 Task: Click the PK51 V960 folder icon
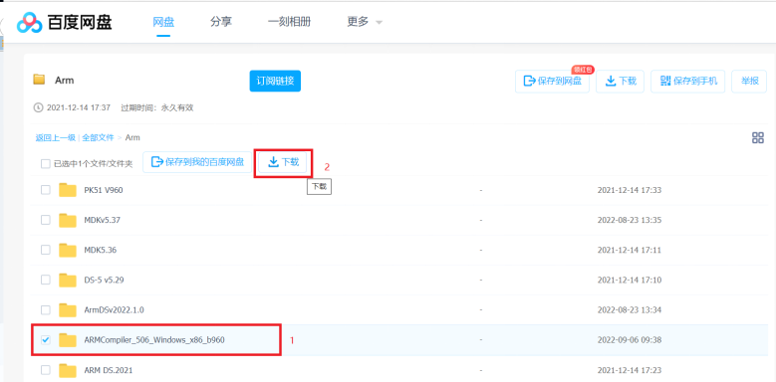tap(68, 190)
